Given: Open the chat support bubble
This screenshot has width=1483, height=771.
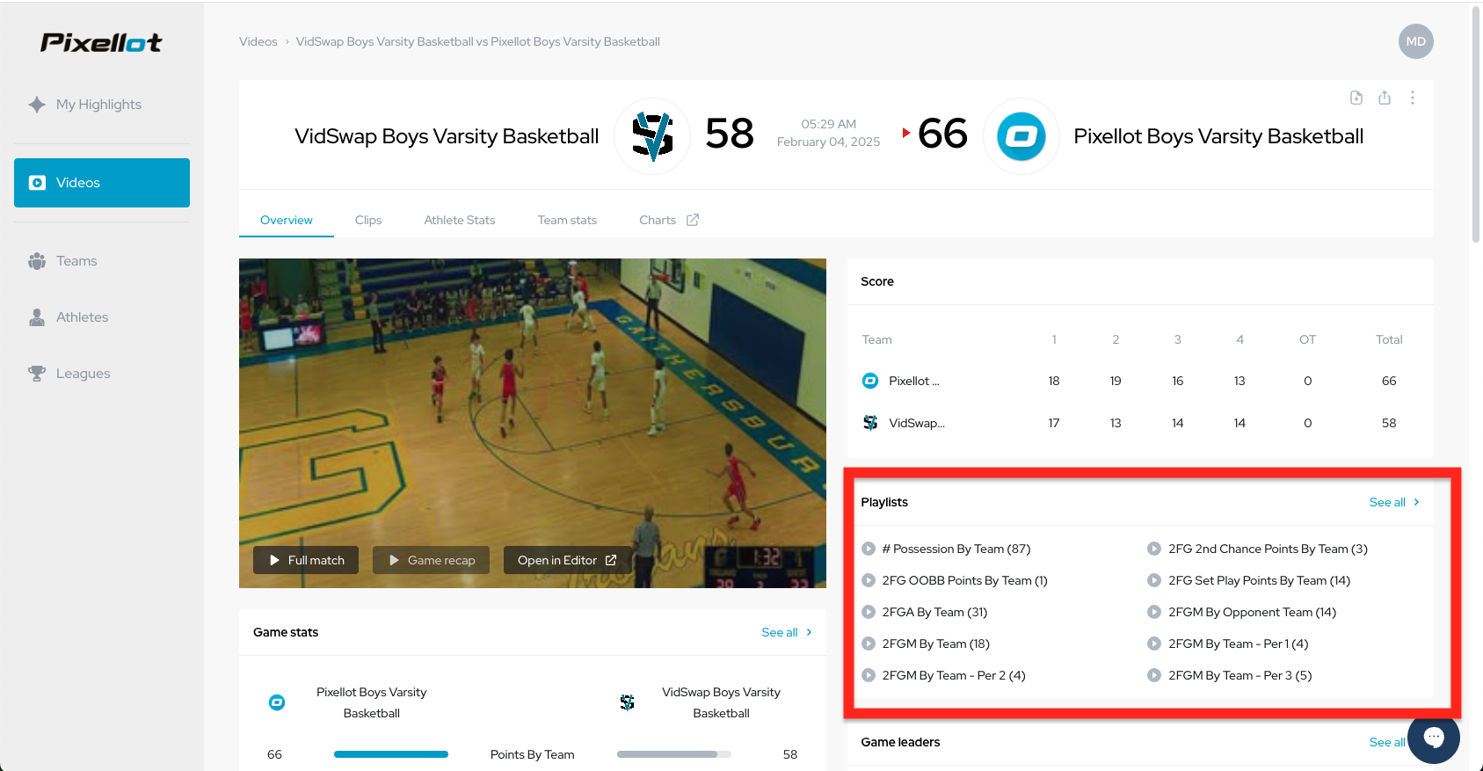Looking at the screenshot, I should [1434, 737].
